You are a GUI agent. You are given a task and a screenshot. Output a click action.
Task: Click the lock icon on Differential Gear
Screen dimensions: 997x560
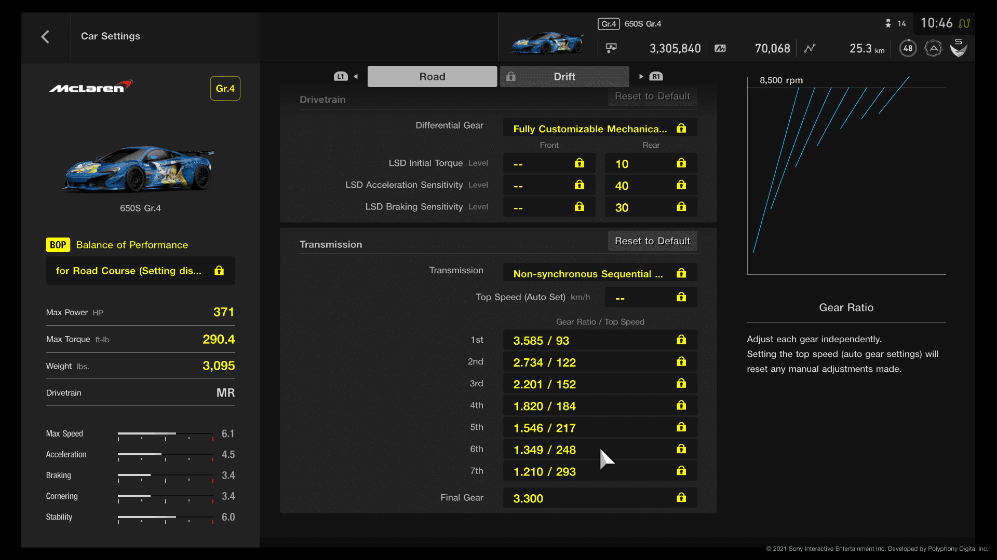(x=681, y=128)
